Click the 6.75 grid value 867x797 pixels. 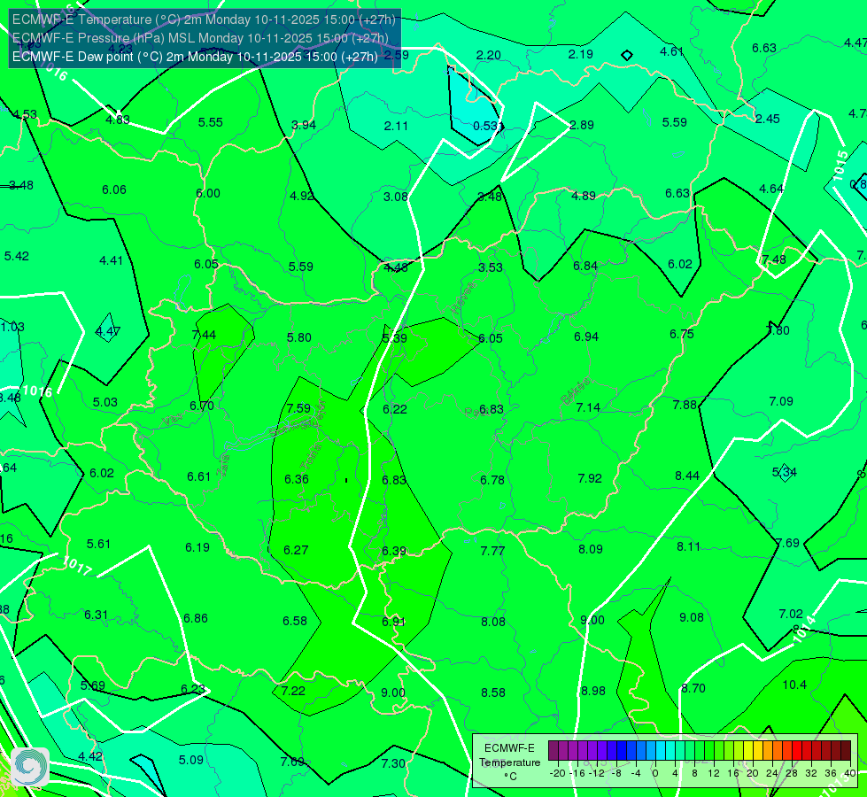click(x=682, y=334)
